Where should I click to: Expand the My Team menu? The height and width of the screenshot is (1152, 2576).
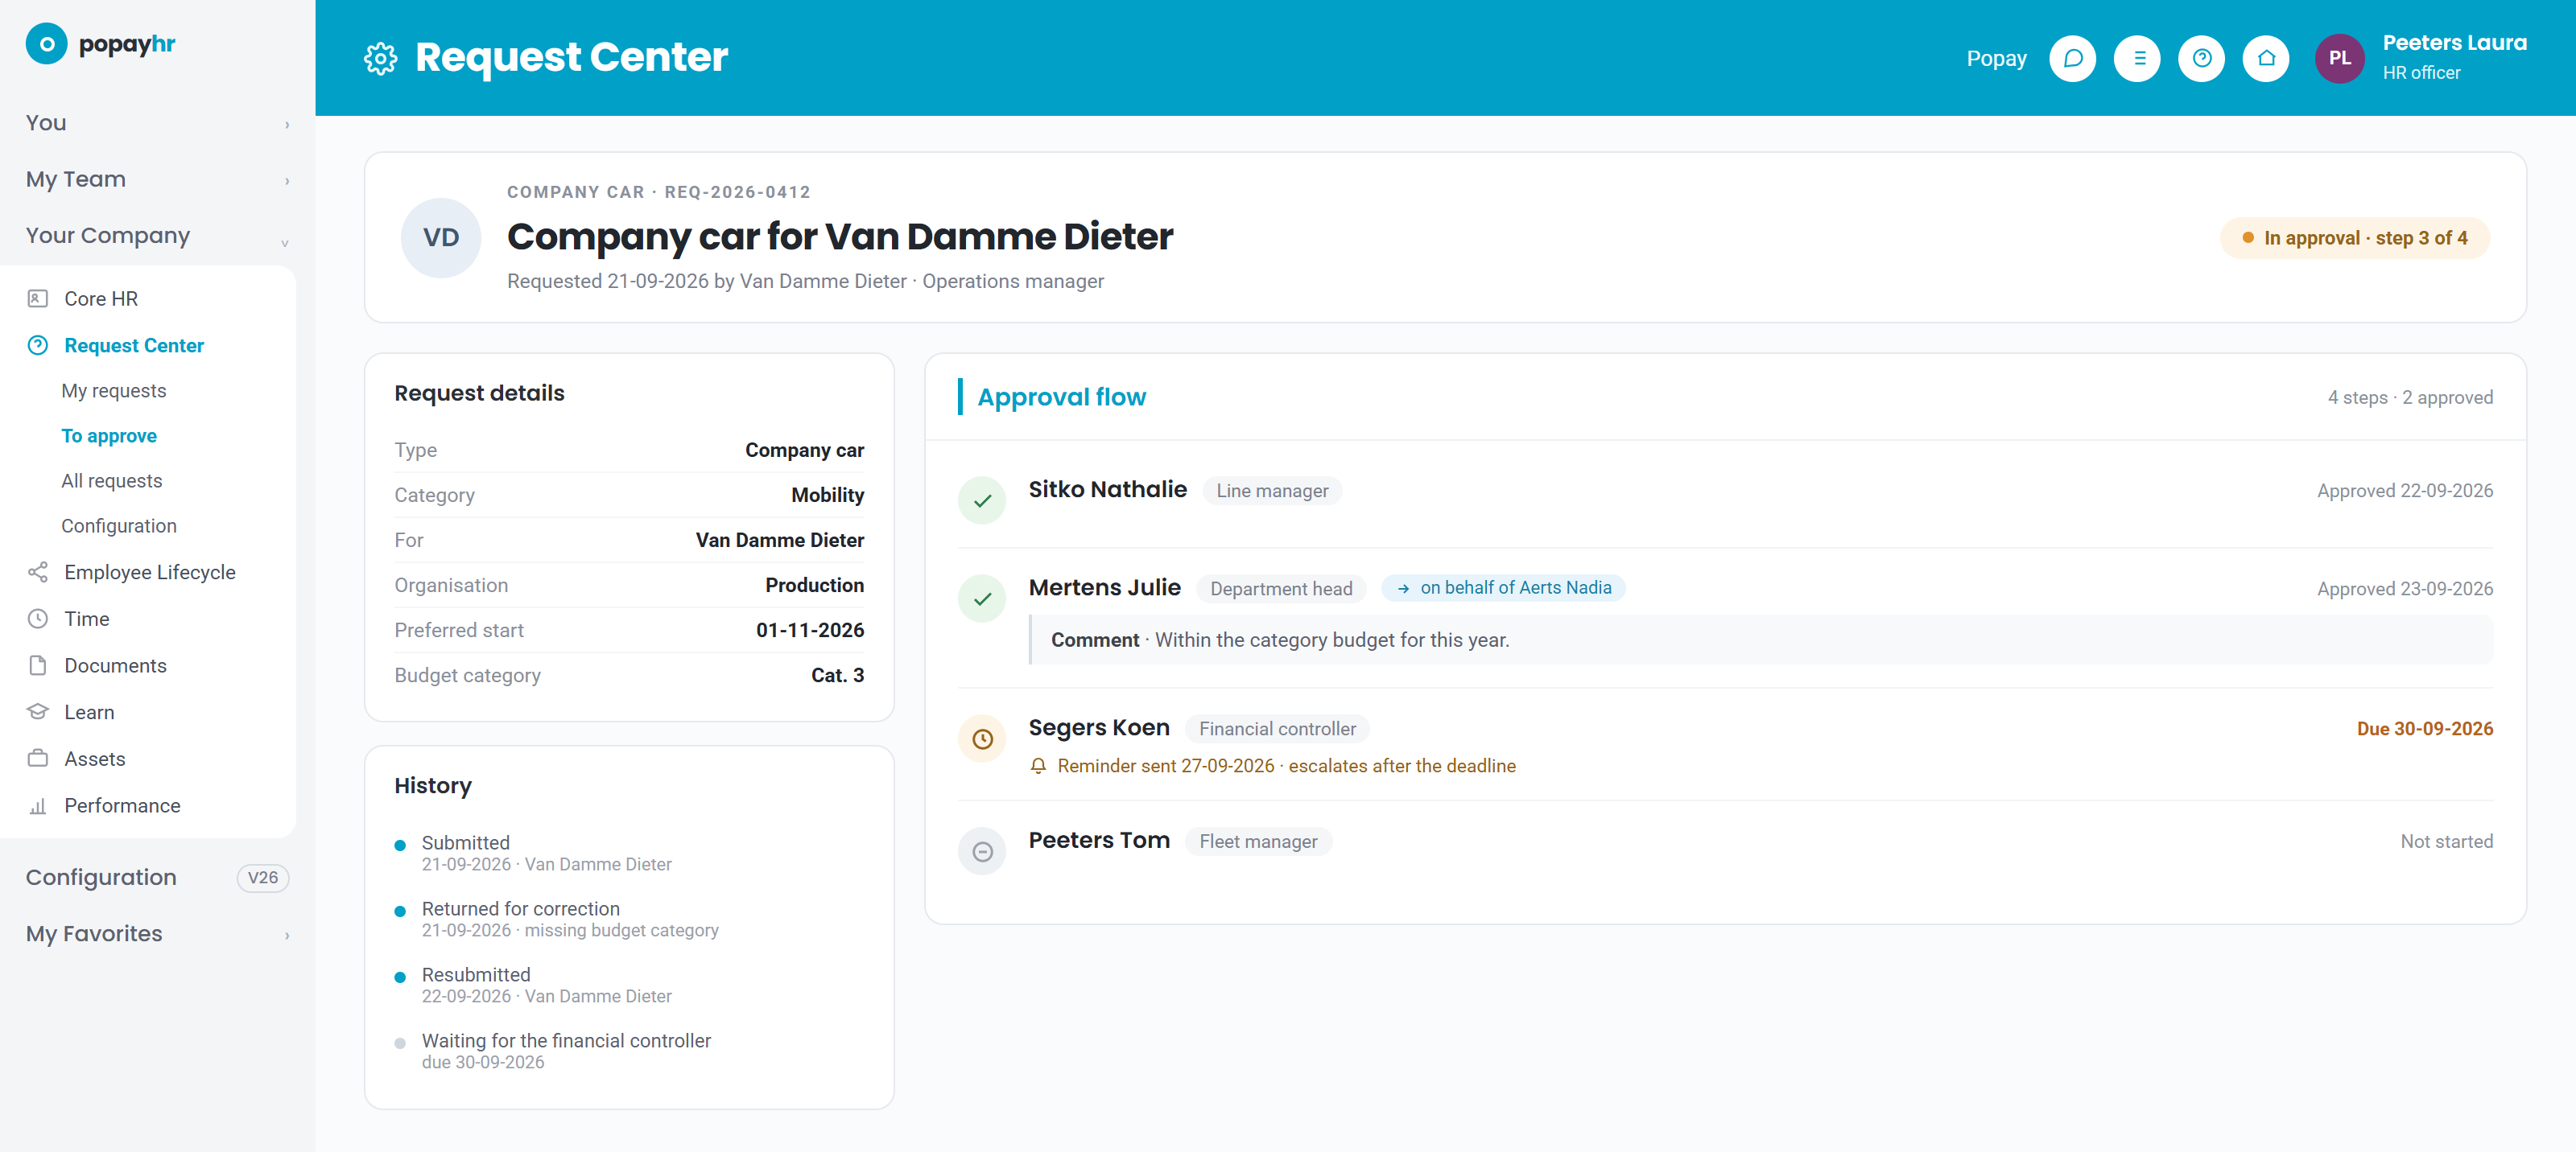tap(157, 179)
